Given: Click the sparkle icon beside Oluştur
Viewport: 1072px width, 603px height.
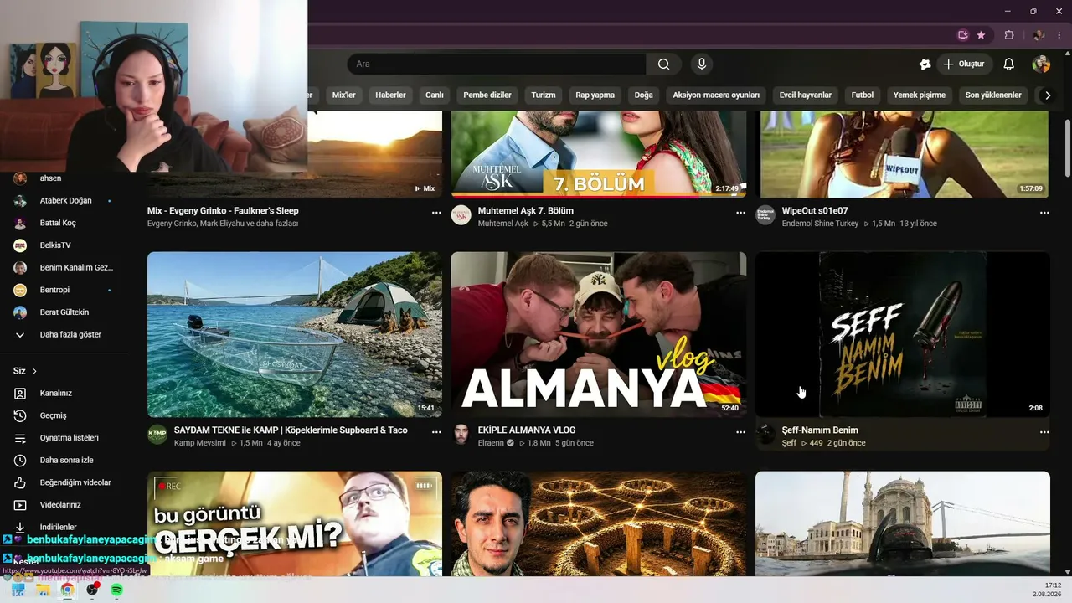Looking at the screenshot, I should (x=925, y=64).
